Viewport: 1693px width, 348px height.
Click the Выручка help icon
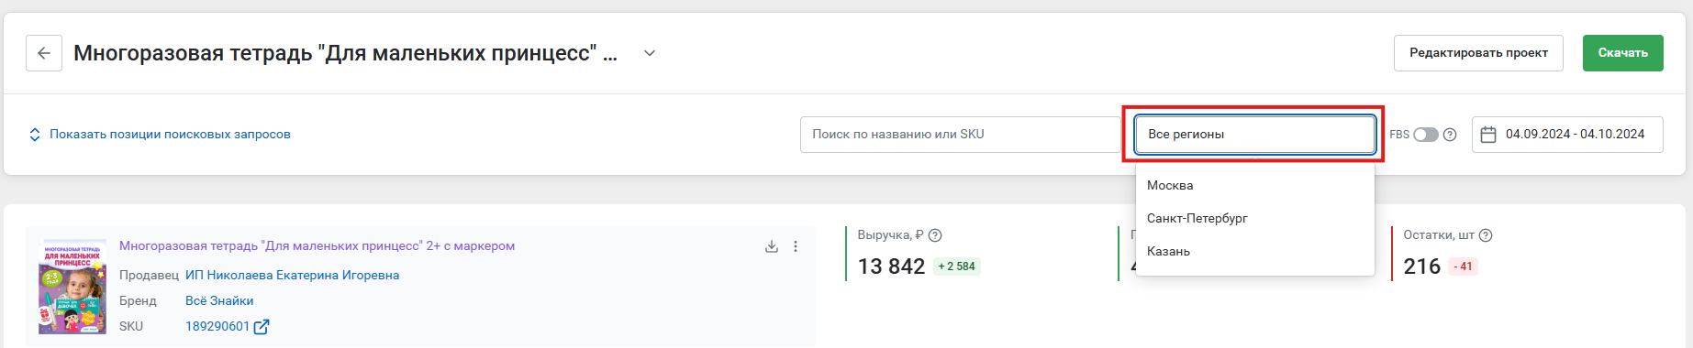click(935, 235)
